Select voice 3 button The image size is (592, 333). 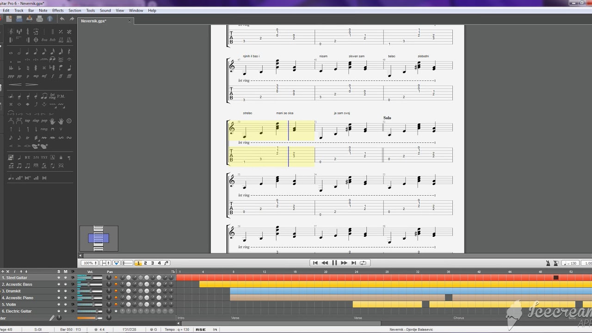pos(152,263)
